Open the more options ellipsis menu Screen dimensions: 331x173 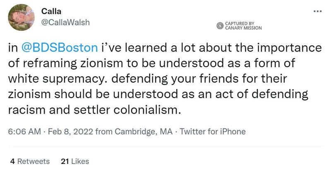coord(318,12)
